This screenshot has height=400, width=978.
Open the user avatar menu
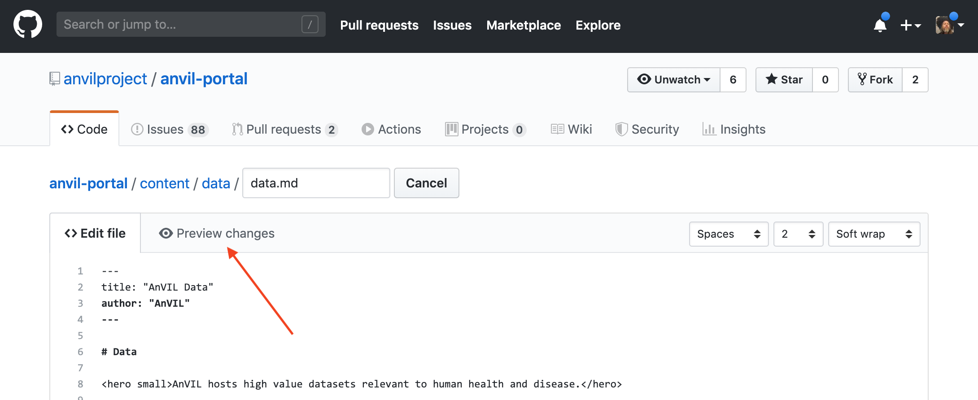(x=949, y=25)
